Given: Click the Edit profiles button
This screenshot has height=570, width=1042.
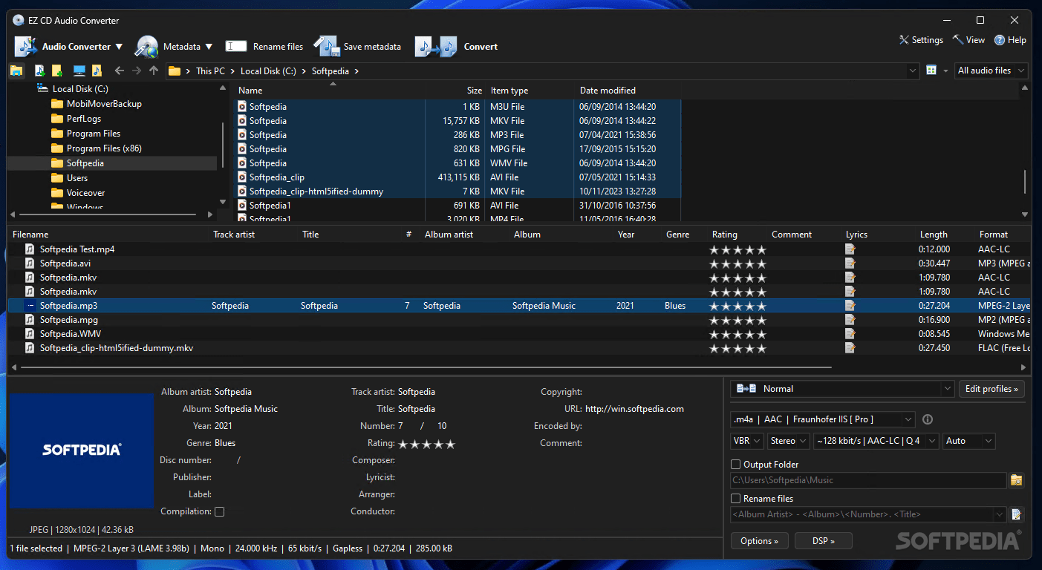Looking at the screenshot, I should [x=991, y=389].
